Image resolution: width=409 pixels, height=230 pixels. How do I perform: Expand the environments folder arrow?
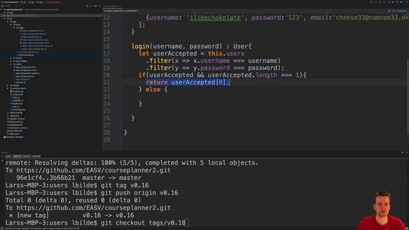pyautogui.click(x=8, y=88)
